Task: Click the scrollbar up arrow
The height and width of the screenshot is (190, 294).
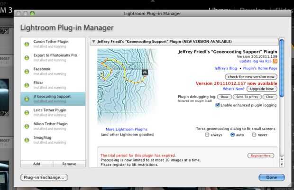Action: click(x=282, y=160)
